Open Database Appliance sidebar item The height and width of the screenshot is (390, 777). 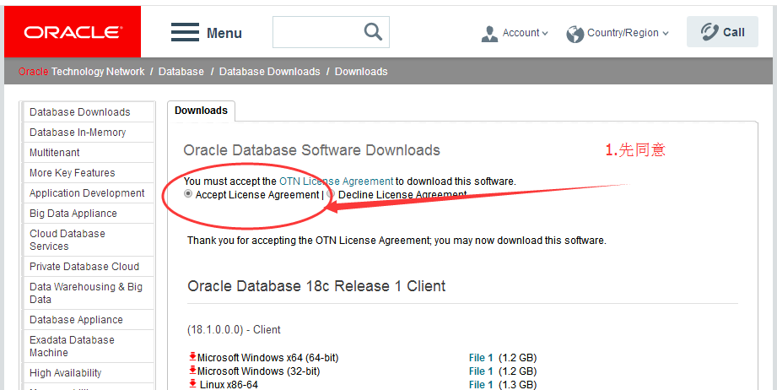[76, 320]
